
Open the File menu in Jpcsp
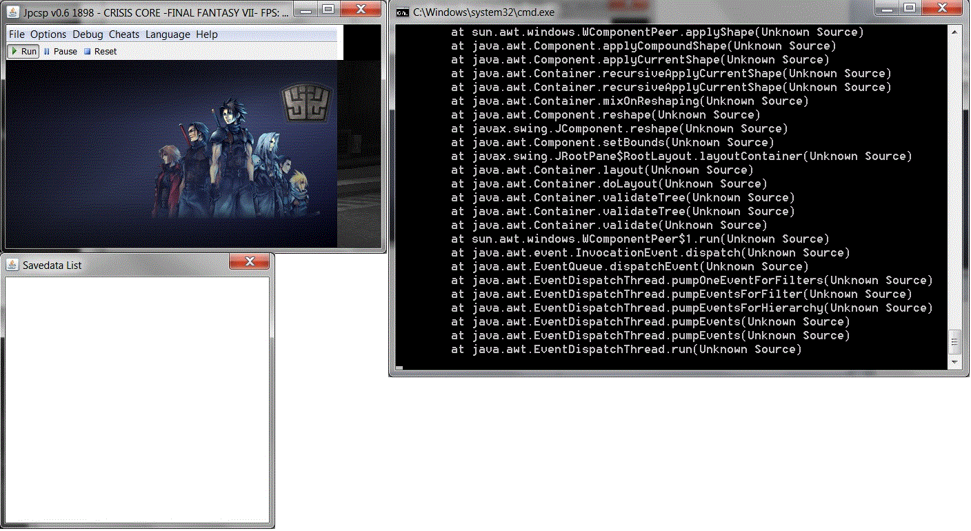coord(17,34)
